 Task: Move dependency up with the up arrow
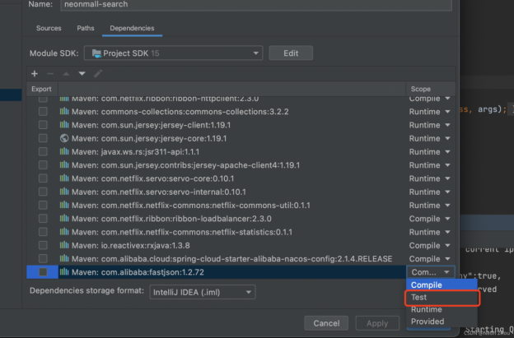[67, 74]
